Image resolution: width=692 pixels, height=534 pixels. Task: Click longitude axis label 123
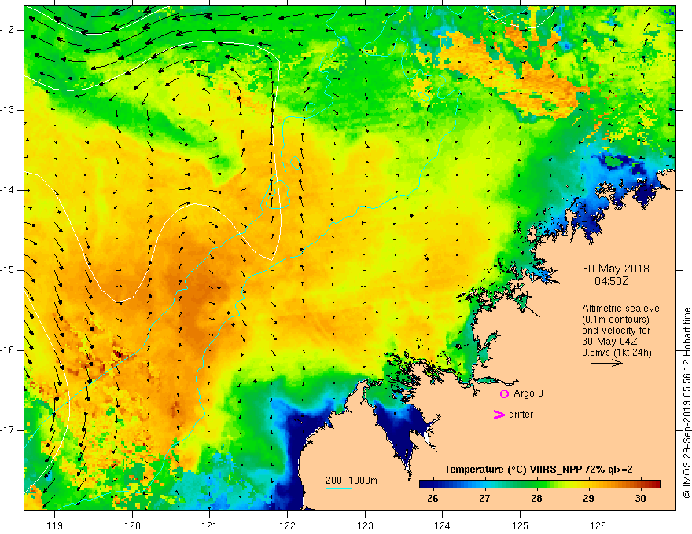point(365,525)
